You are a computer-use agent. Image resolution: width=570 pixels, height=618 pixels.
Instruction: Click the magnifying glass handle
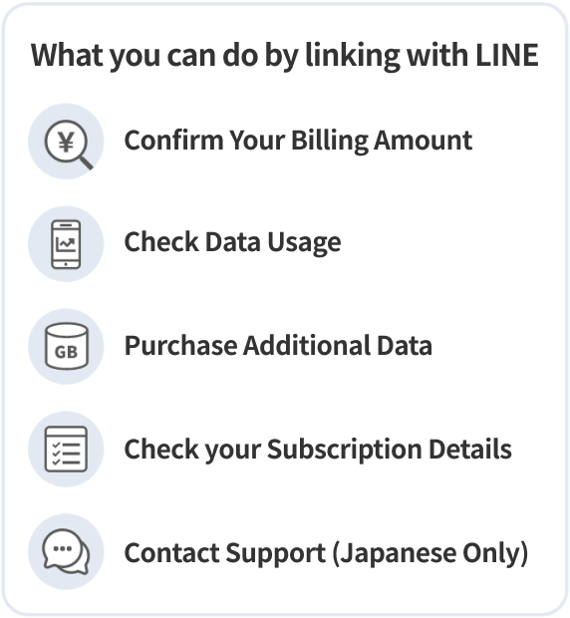(86, 162)
